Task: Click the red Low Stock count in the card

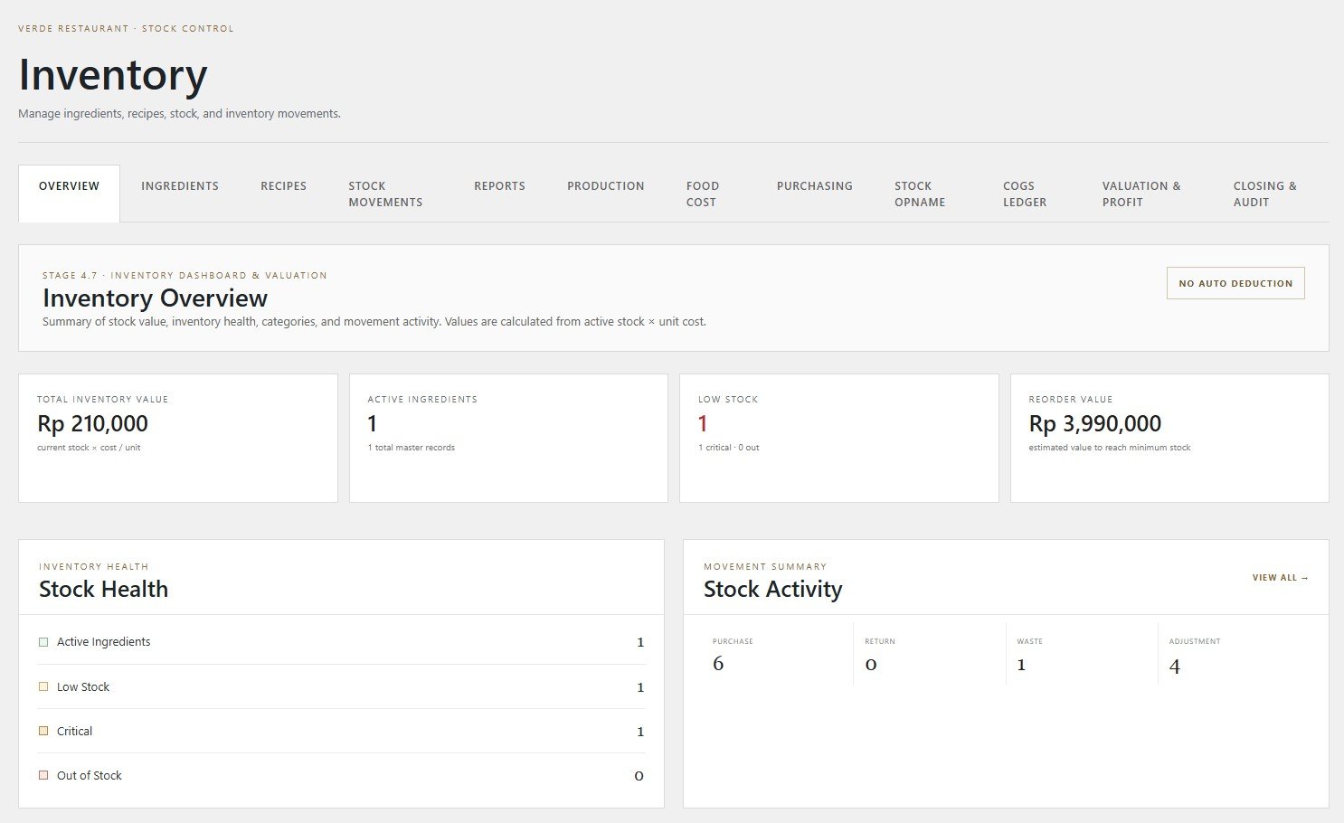Action: (703, 423)
